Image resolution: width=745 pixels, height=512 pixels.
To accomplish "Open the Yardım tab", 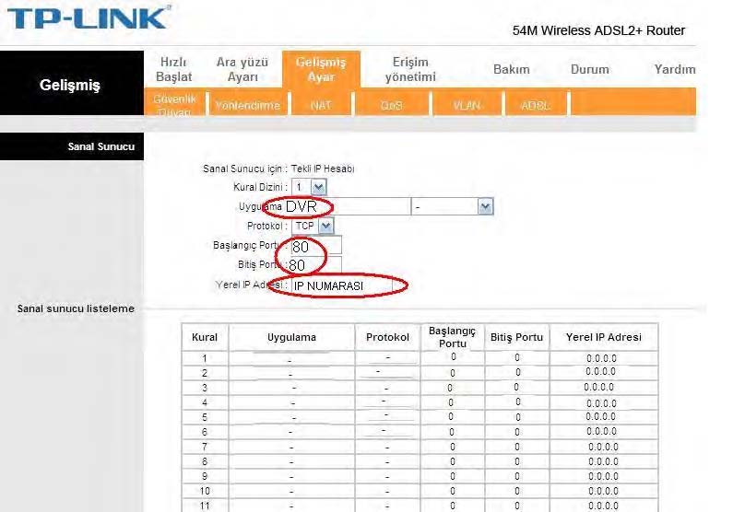I will click(674, 69).
